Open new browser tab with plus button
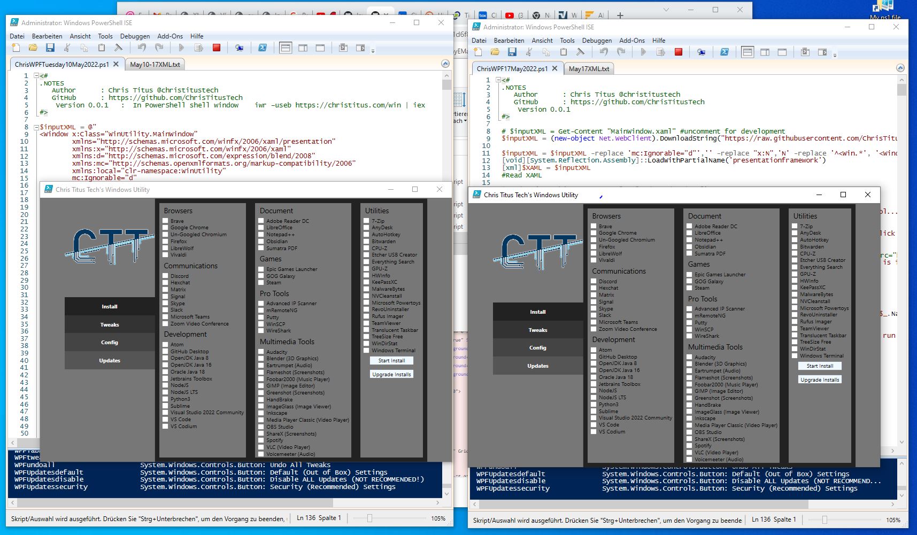 (620, 15)
